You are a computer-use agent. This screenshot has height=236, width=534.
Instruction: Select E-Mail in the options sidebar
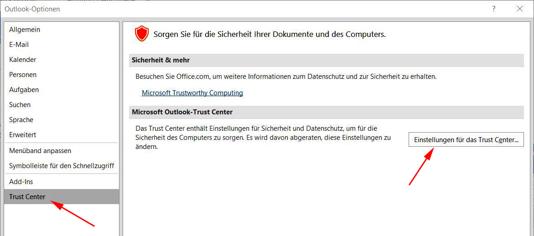tap(19, 45)
